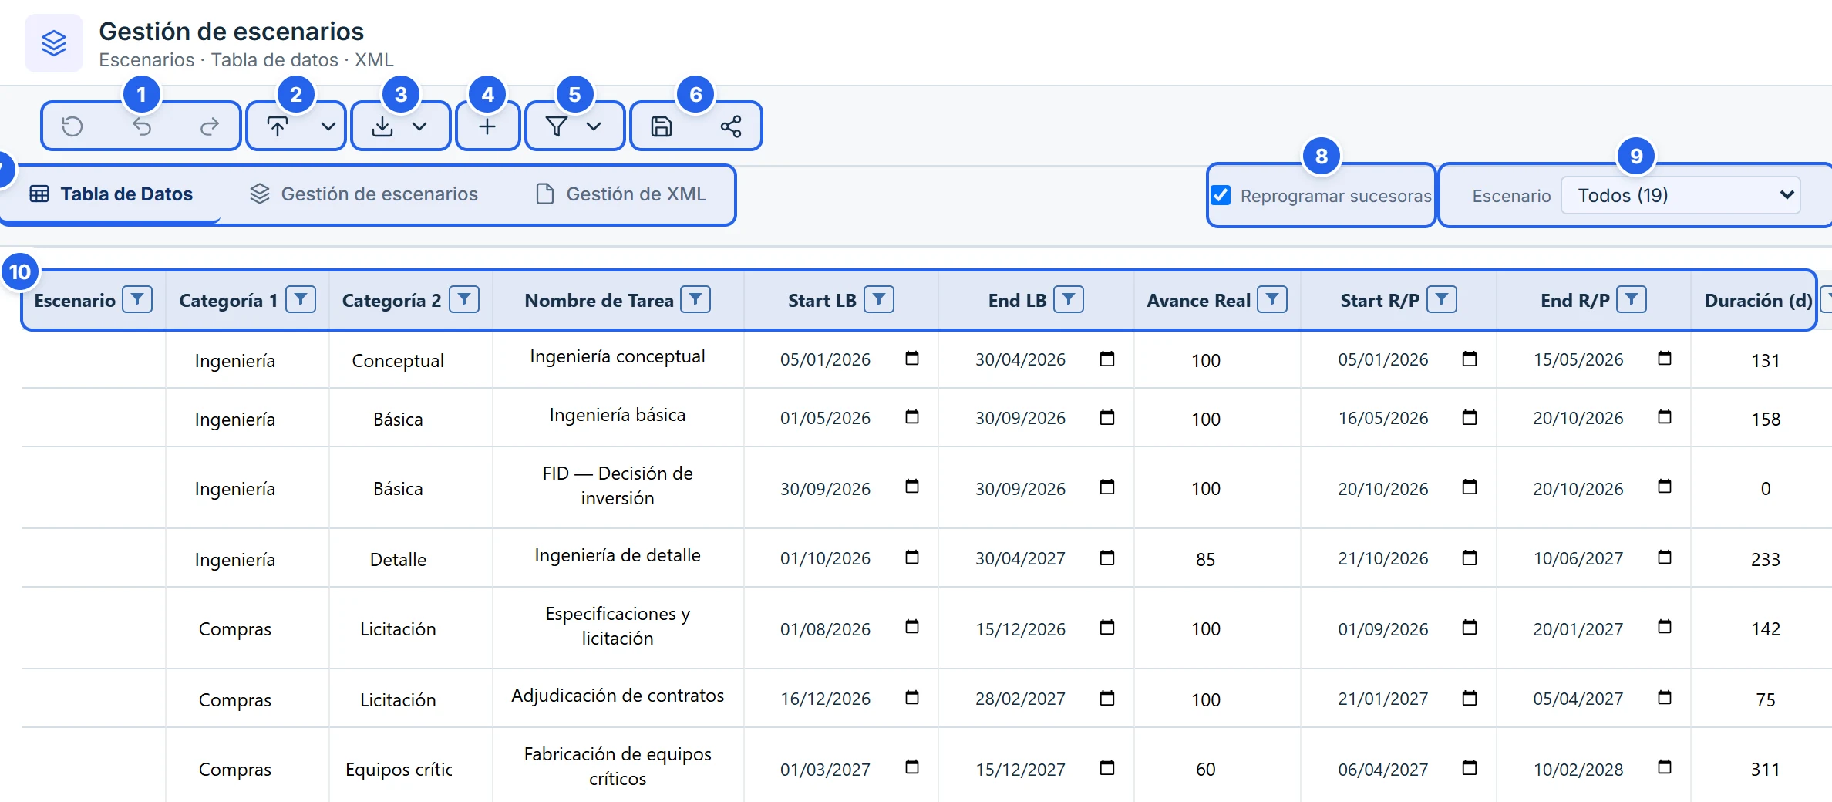The width and height of the screenshot is (1832, 802).
Task: Click Avance Real value 85
Action: tap(1206, 559)
